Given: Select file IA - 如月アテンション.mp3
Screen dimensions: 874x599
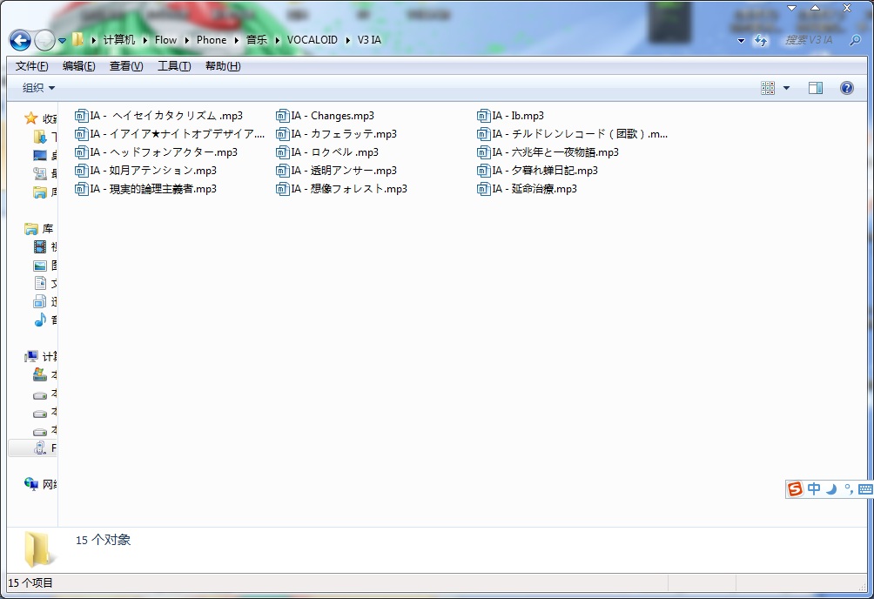Looking at the screenshot, I should (145, 171).
